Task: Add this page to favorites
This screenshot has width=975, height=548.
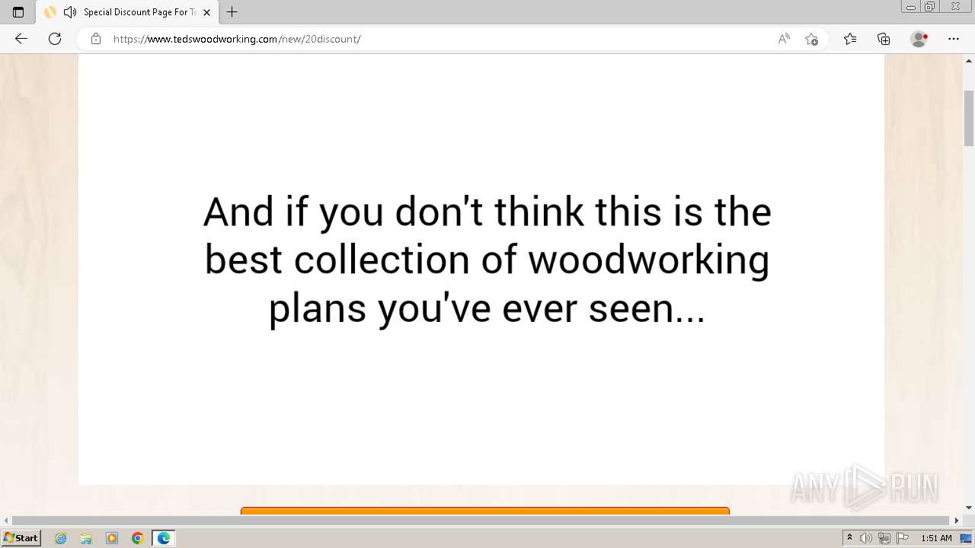Action: [x=811, y=39]
